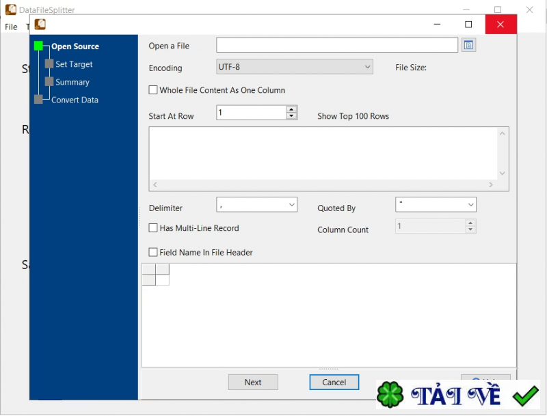Open the Quoted By dropdown
Viewport: 547px width, 416px height.
click(x=436, y=204)
